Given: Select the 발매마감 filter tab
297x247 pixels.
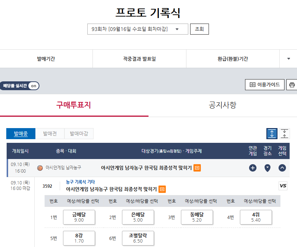Looking at the screenshot, I should (x=79, y=134).
